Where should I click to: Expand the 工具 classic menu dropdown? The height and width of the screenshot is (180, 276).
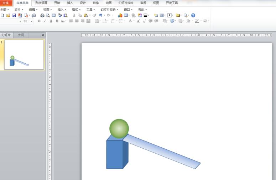pyautogui.click(x=91, y=10)
